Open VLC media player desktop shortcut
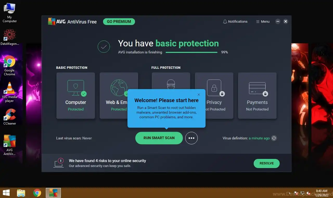333x198 pixels. pyautogui.click(x=9, y=92)
